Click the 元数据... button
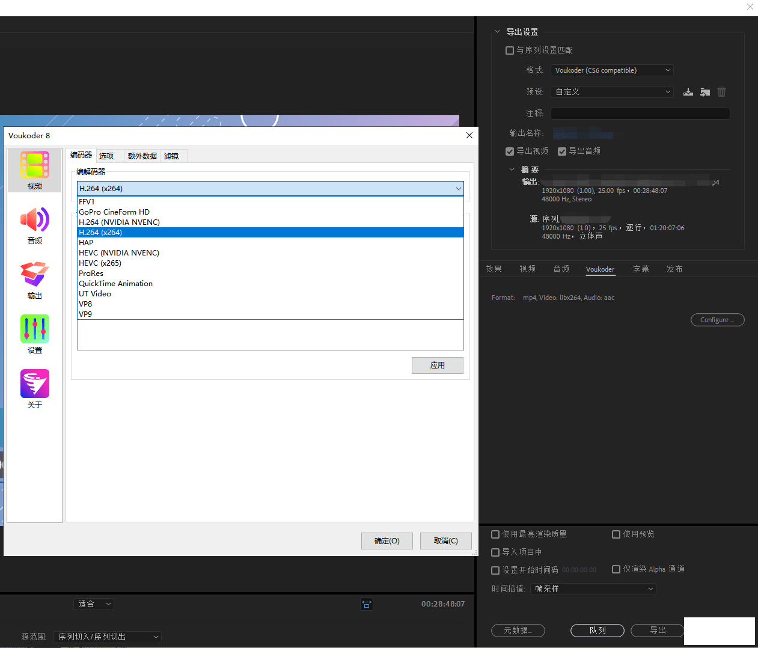Viewport: 758px width, 648px height. (x=518, y=631)
